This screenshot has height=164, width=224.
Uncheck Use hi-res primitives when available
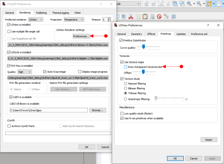tap(122, 118)
